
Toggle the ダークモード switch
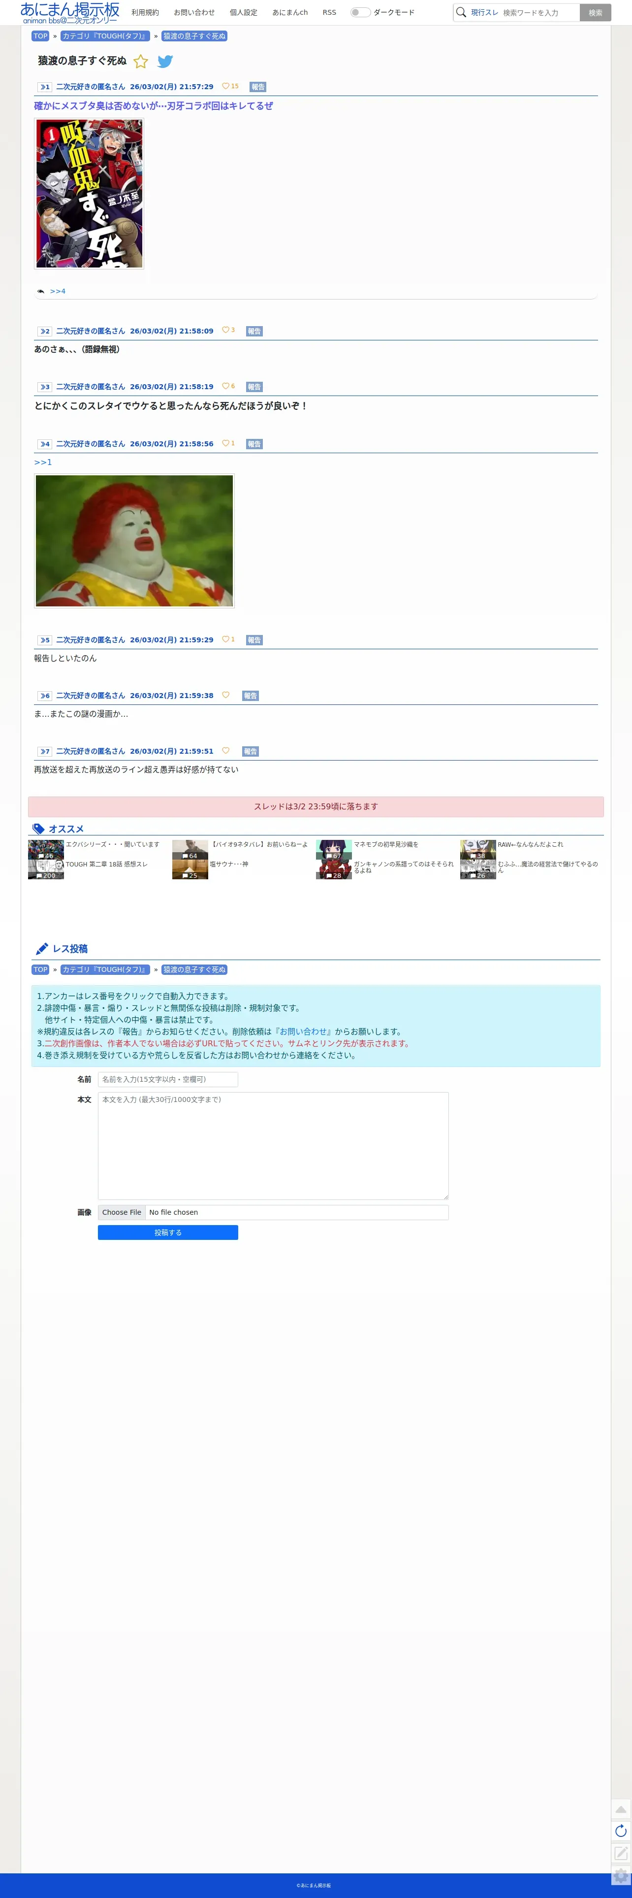[x=360, y=12]
